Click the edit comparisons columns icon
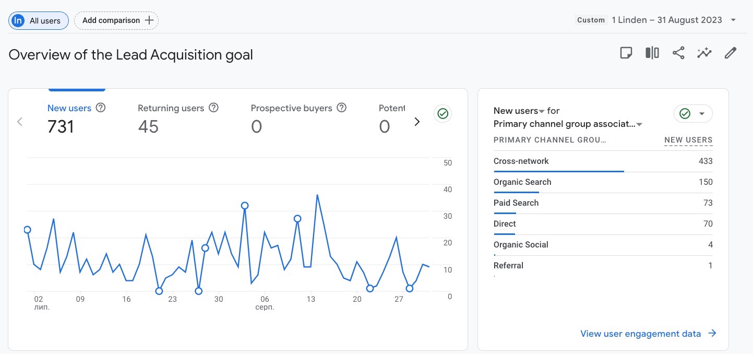 coord(652,53)
